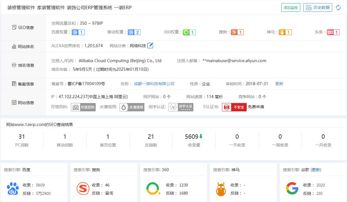Open 历史数据 history button

[x=318, y=8]
